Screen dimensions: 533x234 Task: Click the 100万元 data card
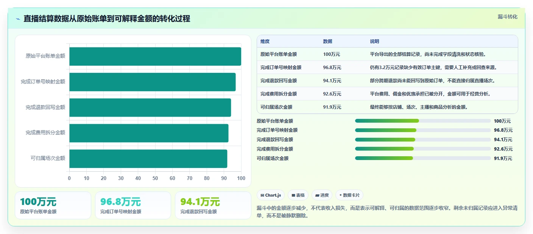(53, 205)
